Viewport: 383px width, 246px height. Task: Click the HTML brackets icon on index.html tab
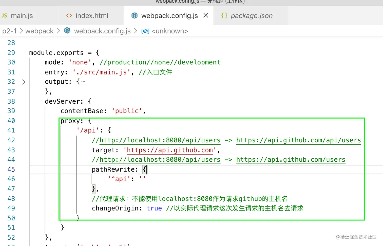(x=69, y=15)
